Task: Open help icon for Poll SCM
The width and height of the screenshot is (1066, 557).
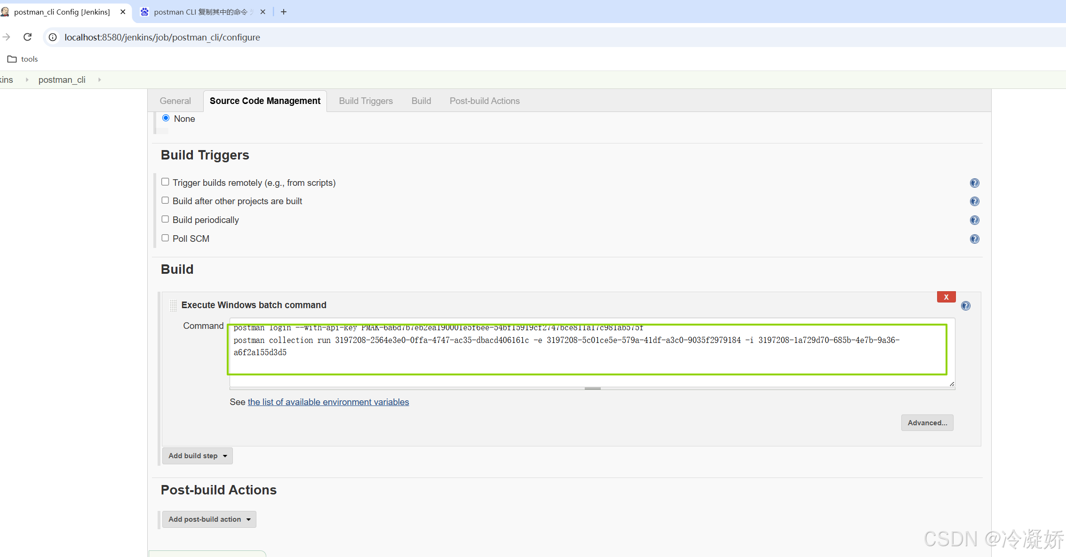Action: [974, 239]
